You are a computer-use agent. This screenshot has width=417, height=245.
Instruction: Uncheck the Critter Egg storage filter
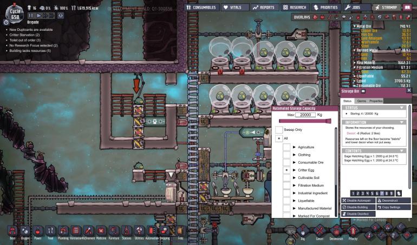(x=286, y=170)
